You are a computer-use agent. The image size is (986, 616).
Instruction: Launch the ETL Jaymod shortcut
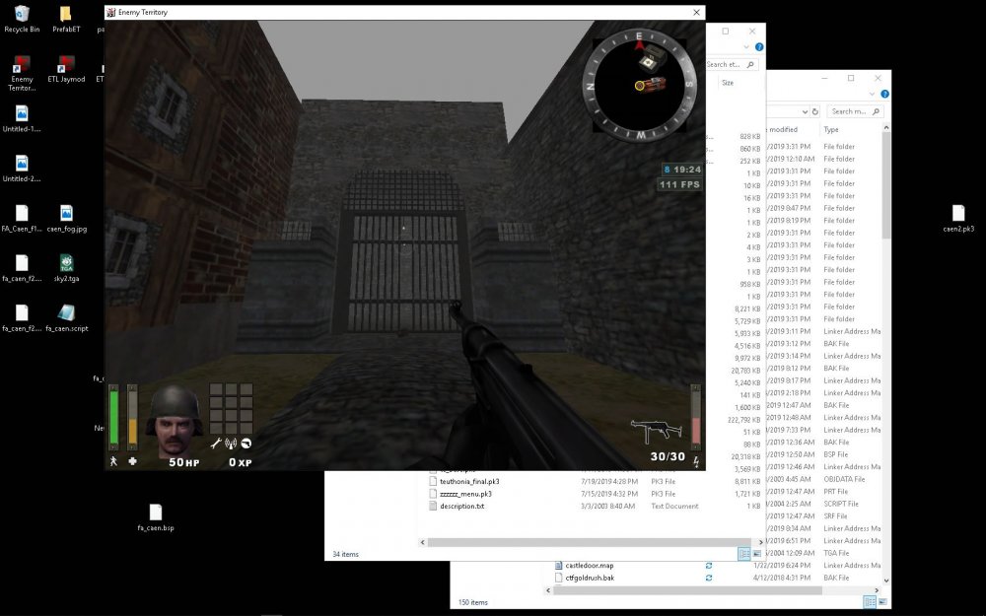[x=66, y=69]
